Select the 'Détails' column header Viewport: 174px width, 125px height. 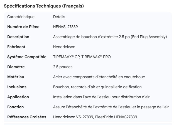pyautogui.click(x=59, y=17)
